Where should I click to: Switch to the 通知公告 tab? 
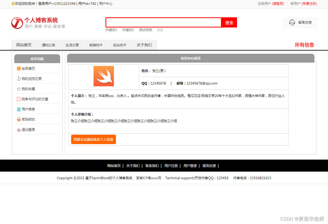click(48, 45)
